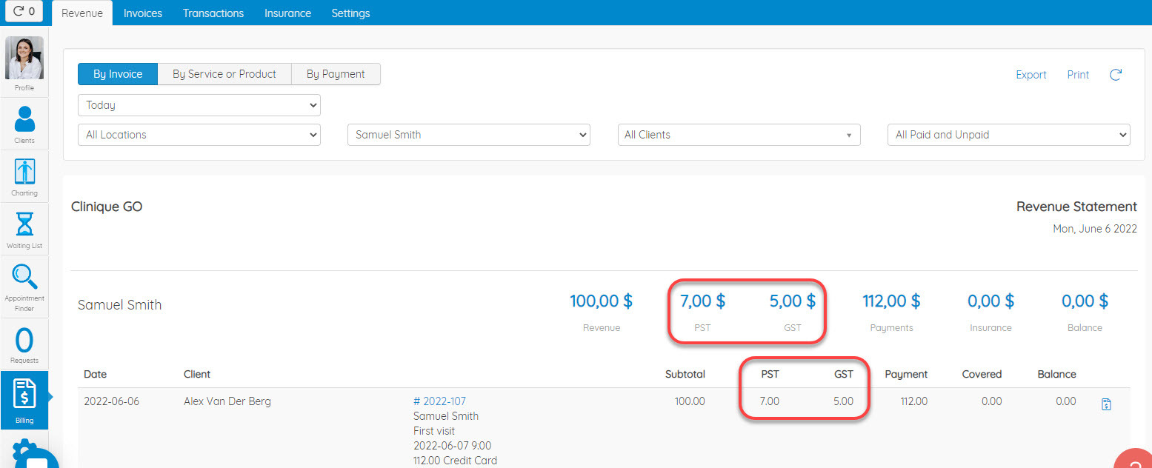This screenshot has width=1152, height=468.
Task: Open the Revenue tab
Action: [82, 13]
